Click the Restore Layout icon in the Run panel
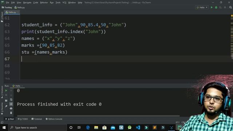 (6, 100)
